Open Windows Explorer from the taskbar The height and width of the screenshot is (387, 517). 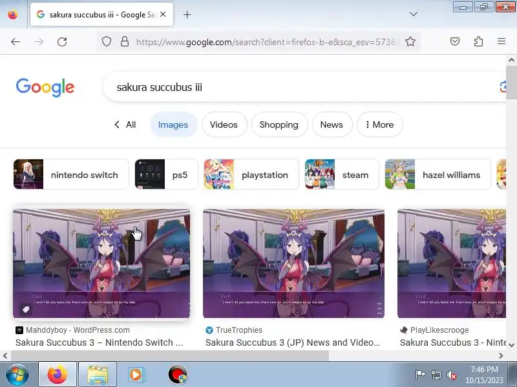click(98, 374)
